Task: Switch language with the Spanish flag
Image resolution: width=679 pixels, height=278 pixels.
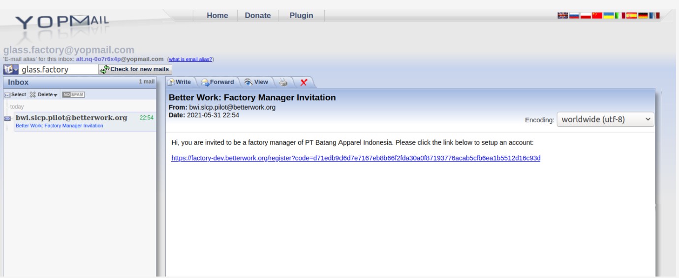Action: [x=632, y=15]
